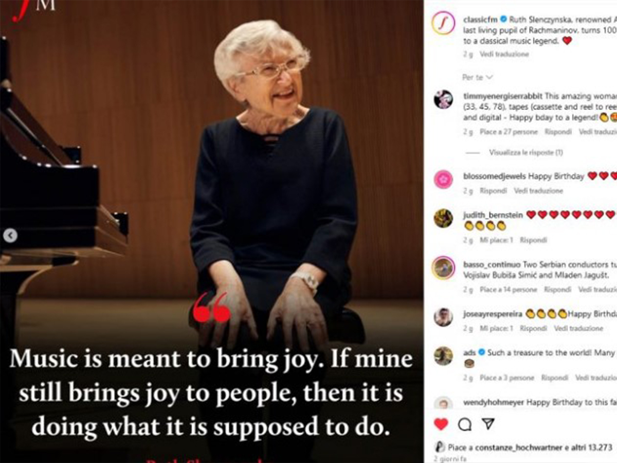Open classicfm profile avatar
The image size is (617, 463).
tap(443, 23)
